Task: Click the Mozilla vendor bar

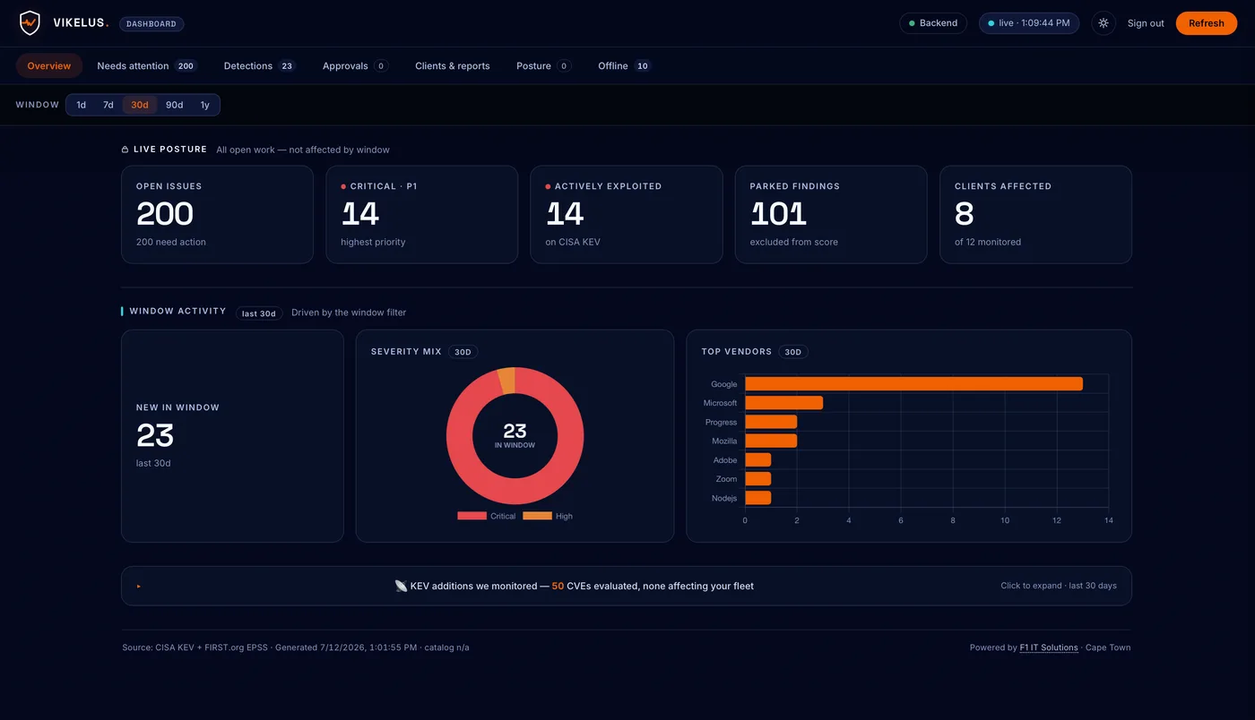Action: pos(771,441)
